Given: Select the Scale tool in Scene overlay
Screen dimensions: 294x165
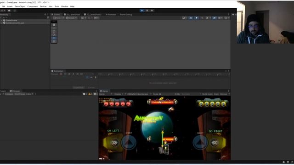Looking at the screenshot, I should point(54,35).
